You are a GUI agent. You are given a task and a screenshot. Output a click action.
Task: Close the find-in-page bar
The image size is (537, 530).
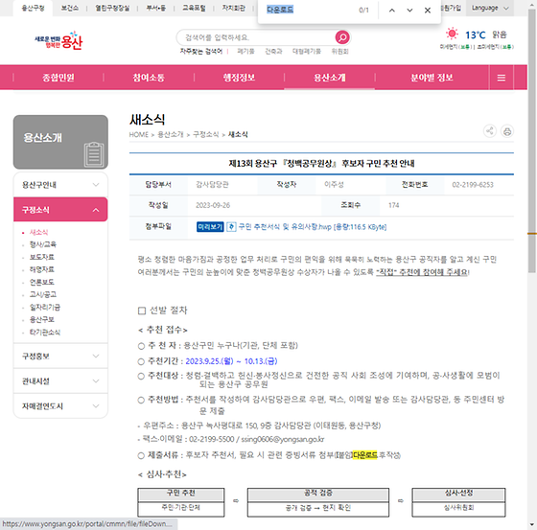(x=428, y=11)
